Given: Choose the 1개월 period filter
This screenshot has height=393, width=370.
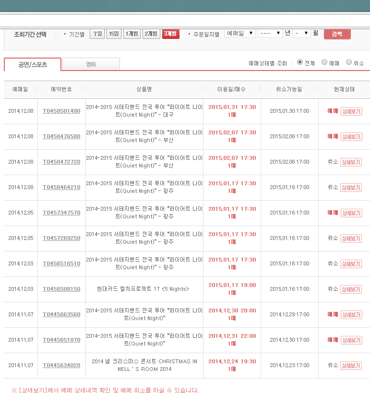Looking at the screenshot, I should (132, 34).
